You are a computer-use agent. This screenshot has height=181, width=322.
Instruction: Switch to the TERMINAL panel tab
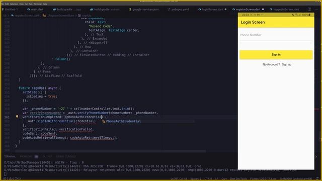pos(10,156)
